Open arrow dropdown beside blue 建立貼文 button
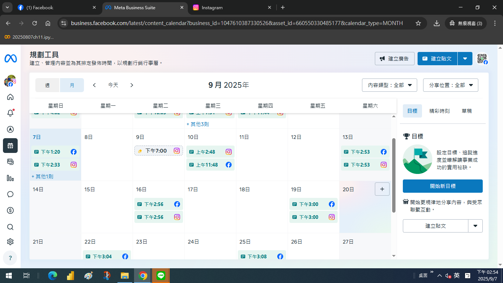Image resolution: width=503 pixels, height=283 pixels. (465, 59)
